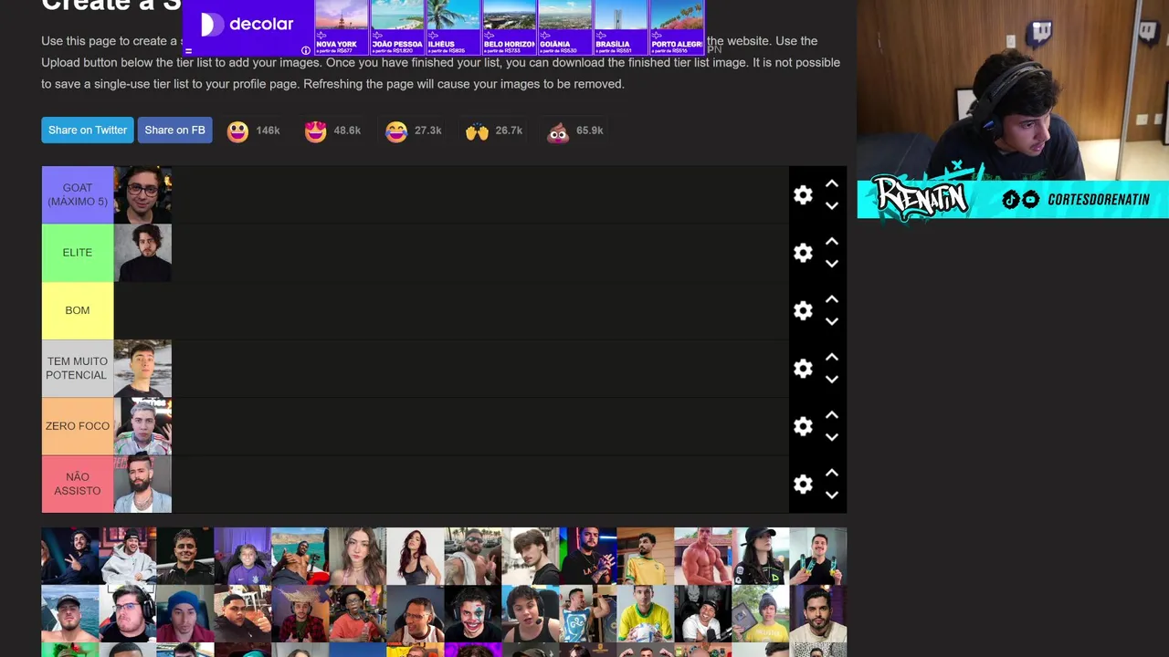Select the streamer image in ZERO FOCO tier
Screen dimensions: 1169x657
[142, 426]
